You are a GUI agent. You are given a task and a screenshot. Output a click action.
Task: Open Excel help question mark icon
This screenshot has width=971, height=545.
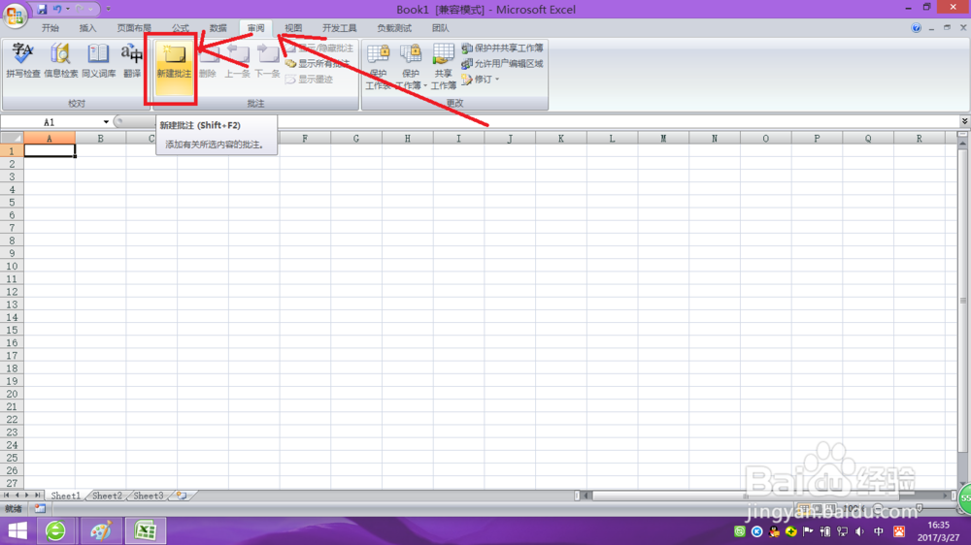tap(916, 28)
